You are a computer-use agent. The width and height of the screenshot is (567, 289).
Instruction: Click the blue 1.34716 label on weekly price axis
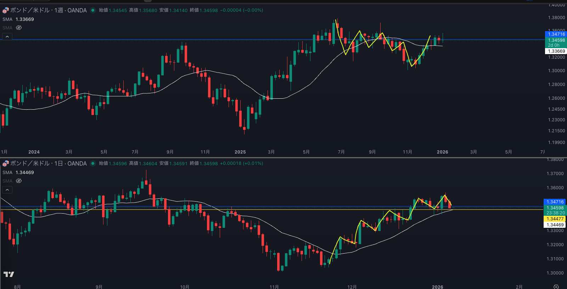[x=556, y=34]
